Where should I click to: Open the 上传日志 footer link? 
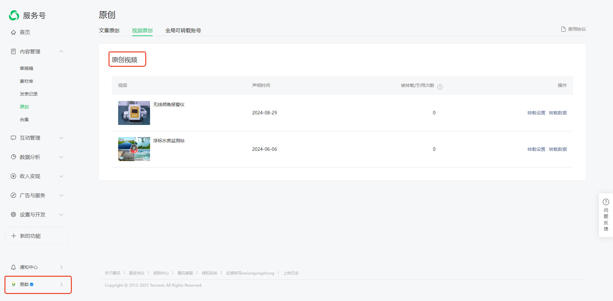[x=291, y=273]
